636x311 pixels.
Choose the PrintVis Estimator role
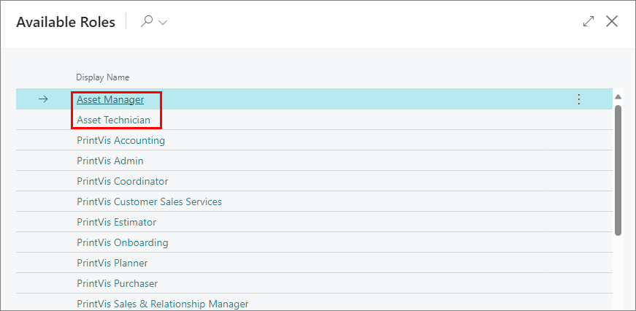(116, 222)
